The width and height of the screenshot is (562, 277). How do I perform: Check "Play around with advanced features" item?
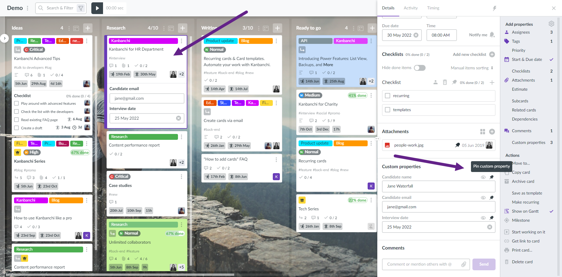(x=17, y=103)
